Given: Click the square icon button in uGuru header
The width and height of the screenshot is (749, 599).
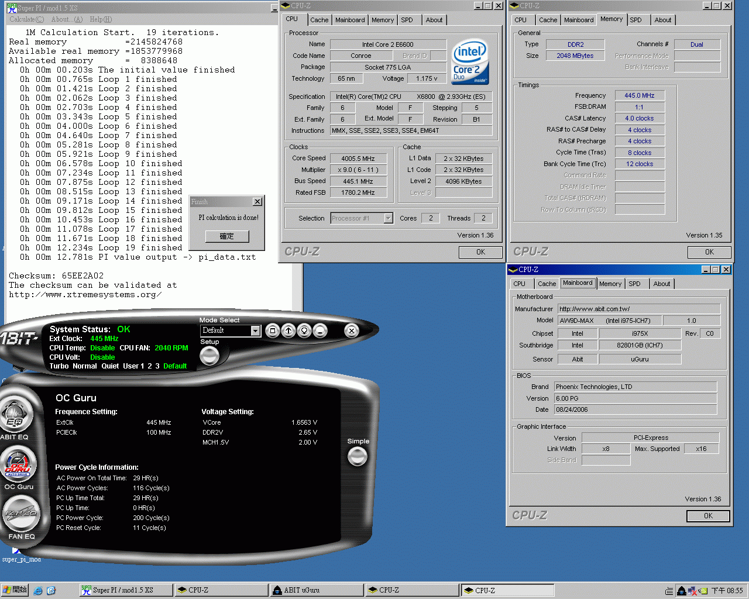Looking at the screenshot, I should tap(273, 331).
